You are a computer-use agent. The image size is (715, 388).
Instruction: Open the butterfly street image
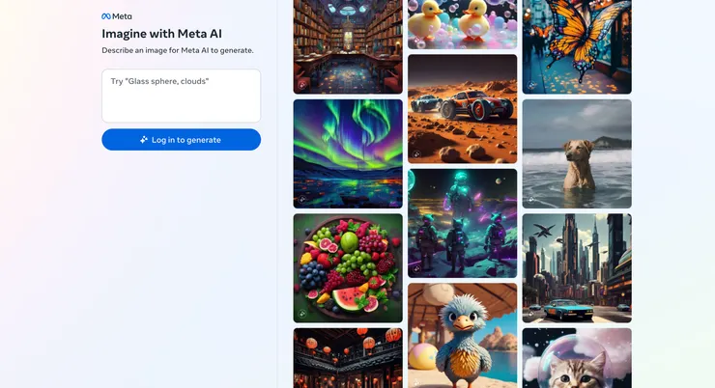577,47
